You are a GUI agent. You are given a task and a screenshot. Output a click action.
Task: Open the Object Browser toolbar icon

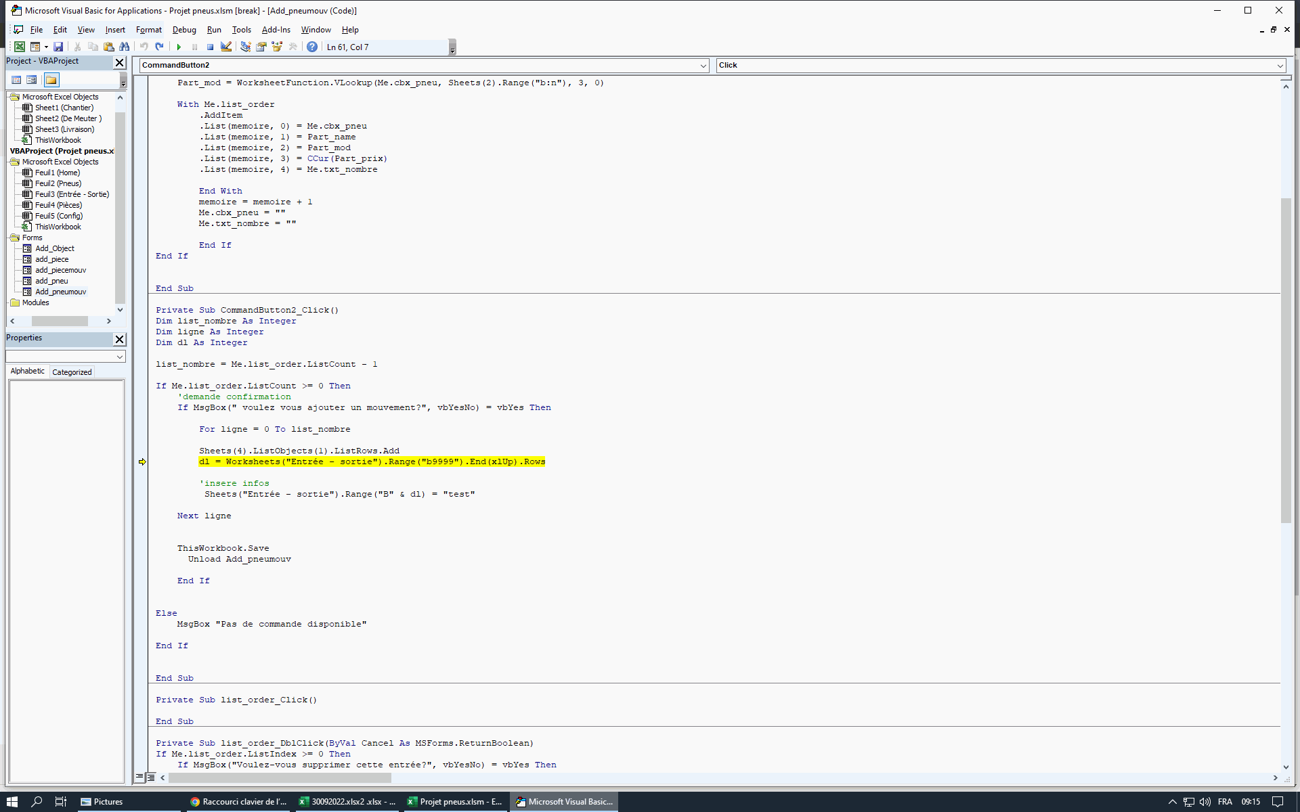point(277,47)
